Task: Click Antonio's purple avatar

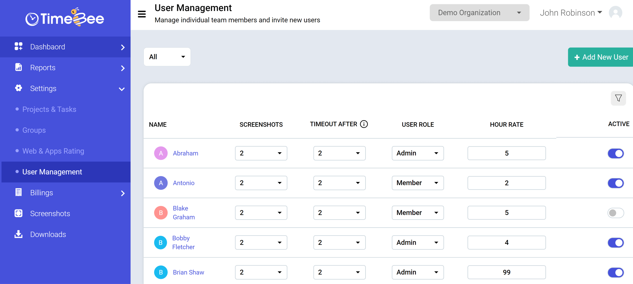Action: (x=161, y=183)
